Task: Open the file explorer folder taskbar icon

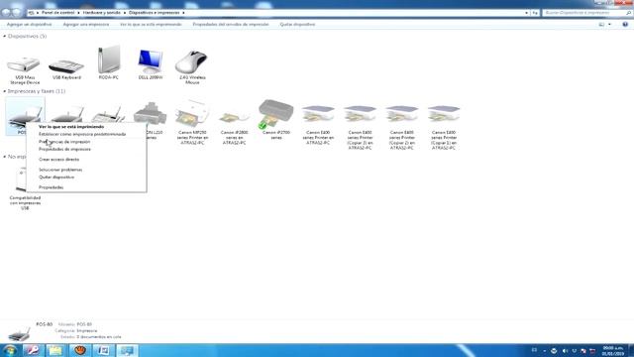Action: pos(55,350)
